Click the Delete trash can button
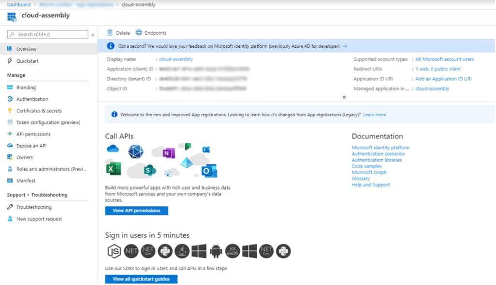Screen dimensions: 496x285 (118, 33)
